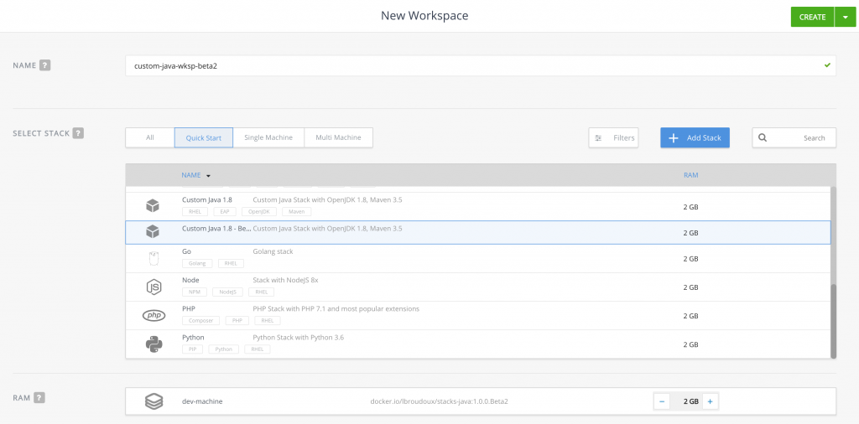
Task: Click the NodeJS hexagon icon
Action: point(153,287)
